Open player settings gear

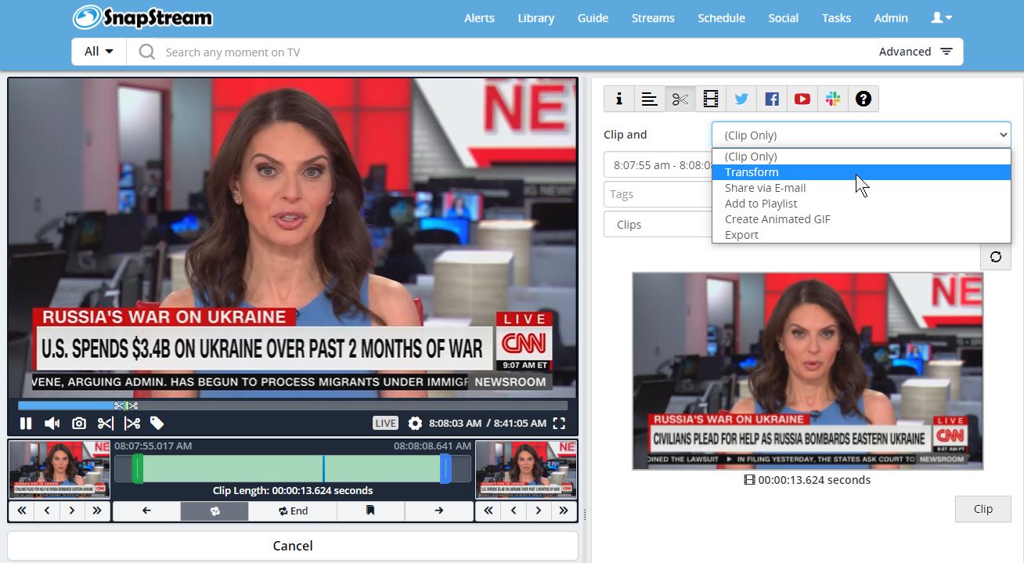tap(415, 424)
